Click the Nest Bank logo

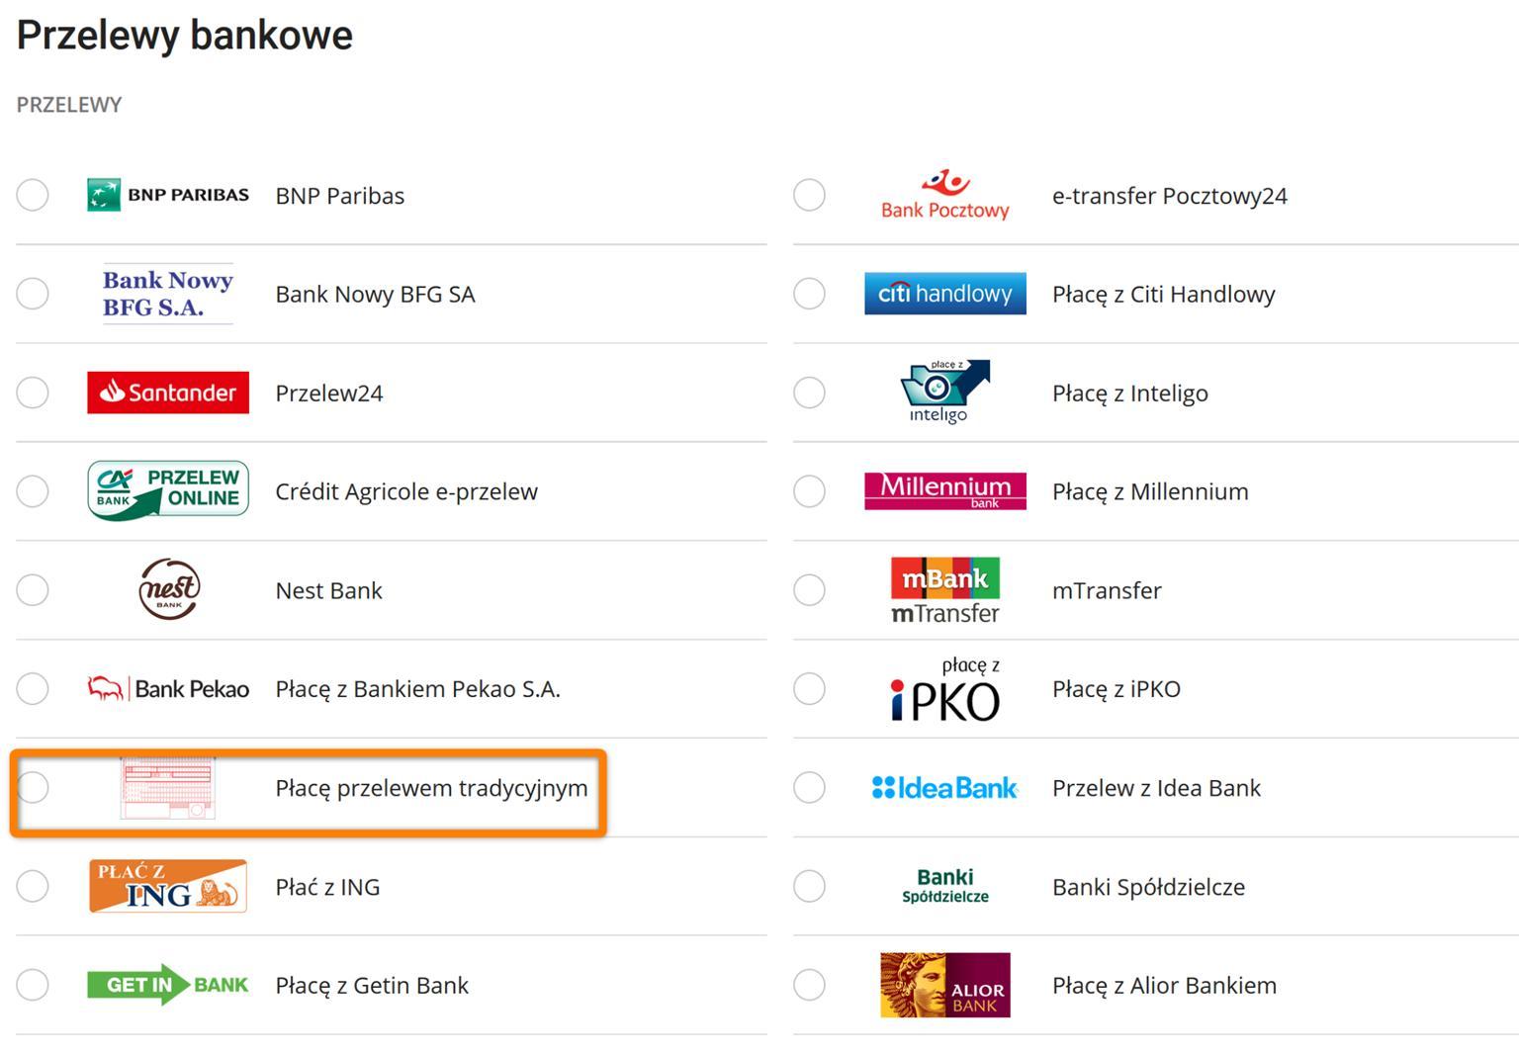click(x=169, y=589)
